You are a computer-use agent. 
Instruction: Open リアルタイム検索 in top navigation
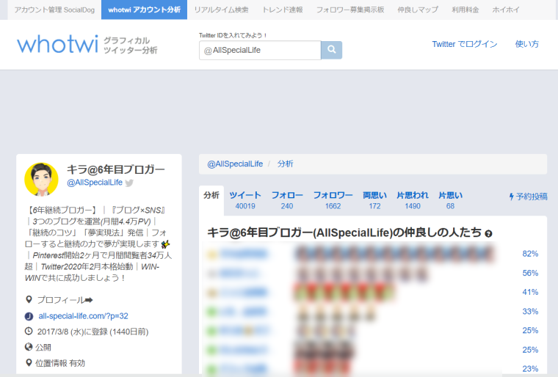[221, 10]
